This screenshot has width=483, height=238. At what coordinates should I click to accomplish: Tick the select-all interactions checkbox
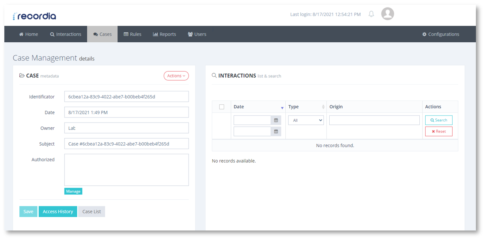click(221, 107)
